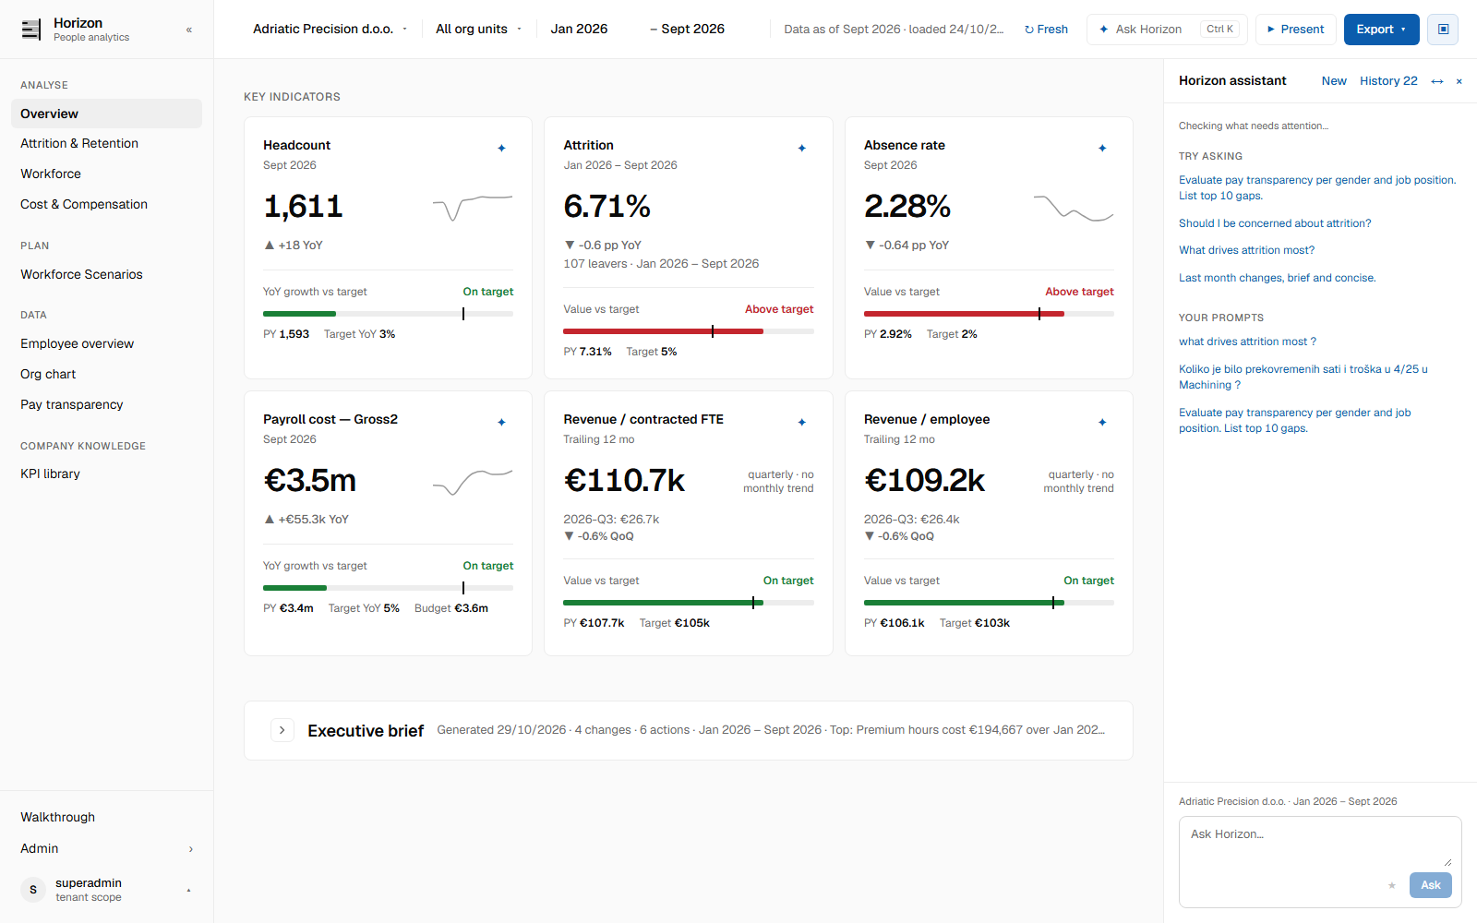Start a New assistant chat
Image resolution: width=1477 pixels, height=923 pixels.
click(1334, 81)
